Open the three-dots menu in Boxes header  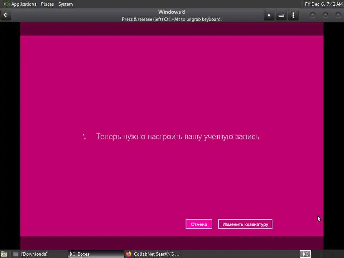click(x=293, y=15)
